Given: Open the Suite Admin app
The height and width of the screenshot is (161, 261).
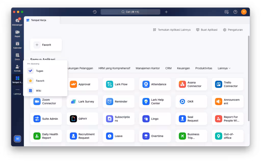Looking at the screenshot, I should point(46,119).
